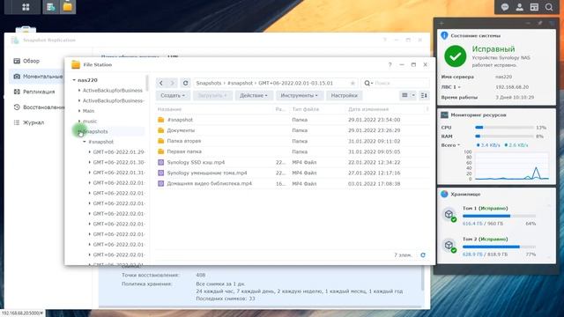Viewport: 564px width, 317px height.
Task: Select Synology SSD кэш.mp4 file icon
Action: pyautogui.click(x=160, y=162)
